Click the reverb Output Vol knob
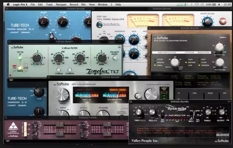Image resolution: width=233 pixels, height=148 pixels. click(219, 47)
